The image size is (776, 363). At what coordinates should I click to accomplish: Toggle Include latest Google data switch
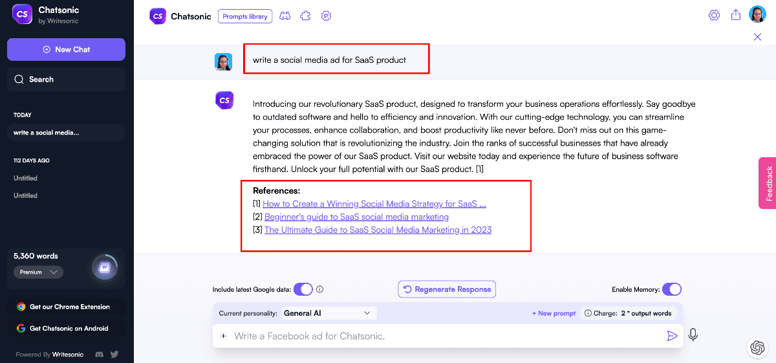(x=303, y=289)
